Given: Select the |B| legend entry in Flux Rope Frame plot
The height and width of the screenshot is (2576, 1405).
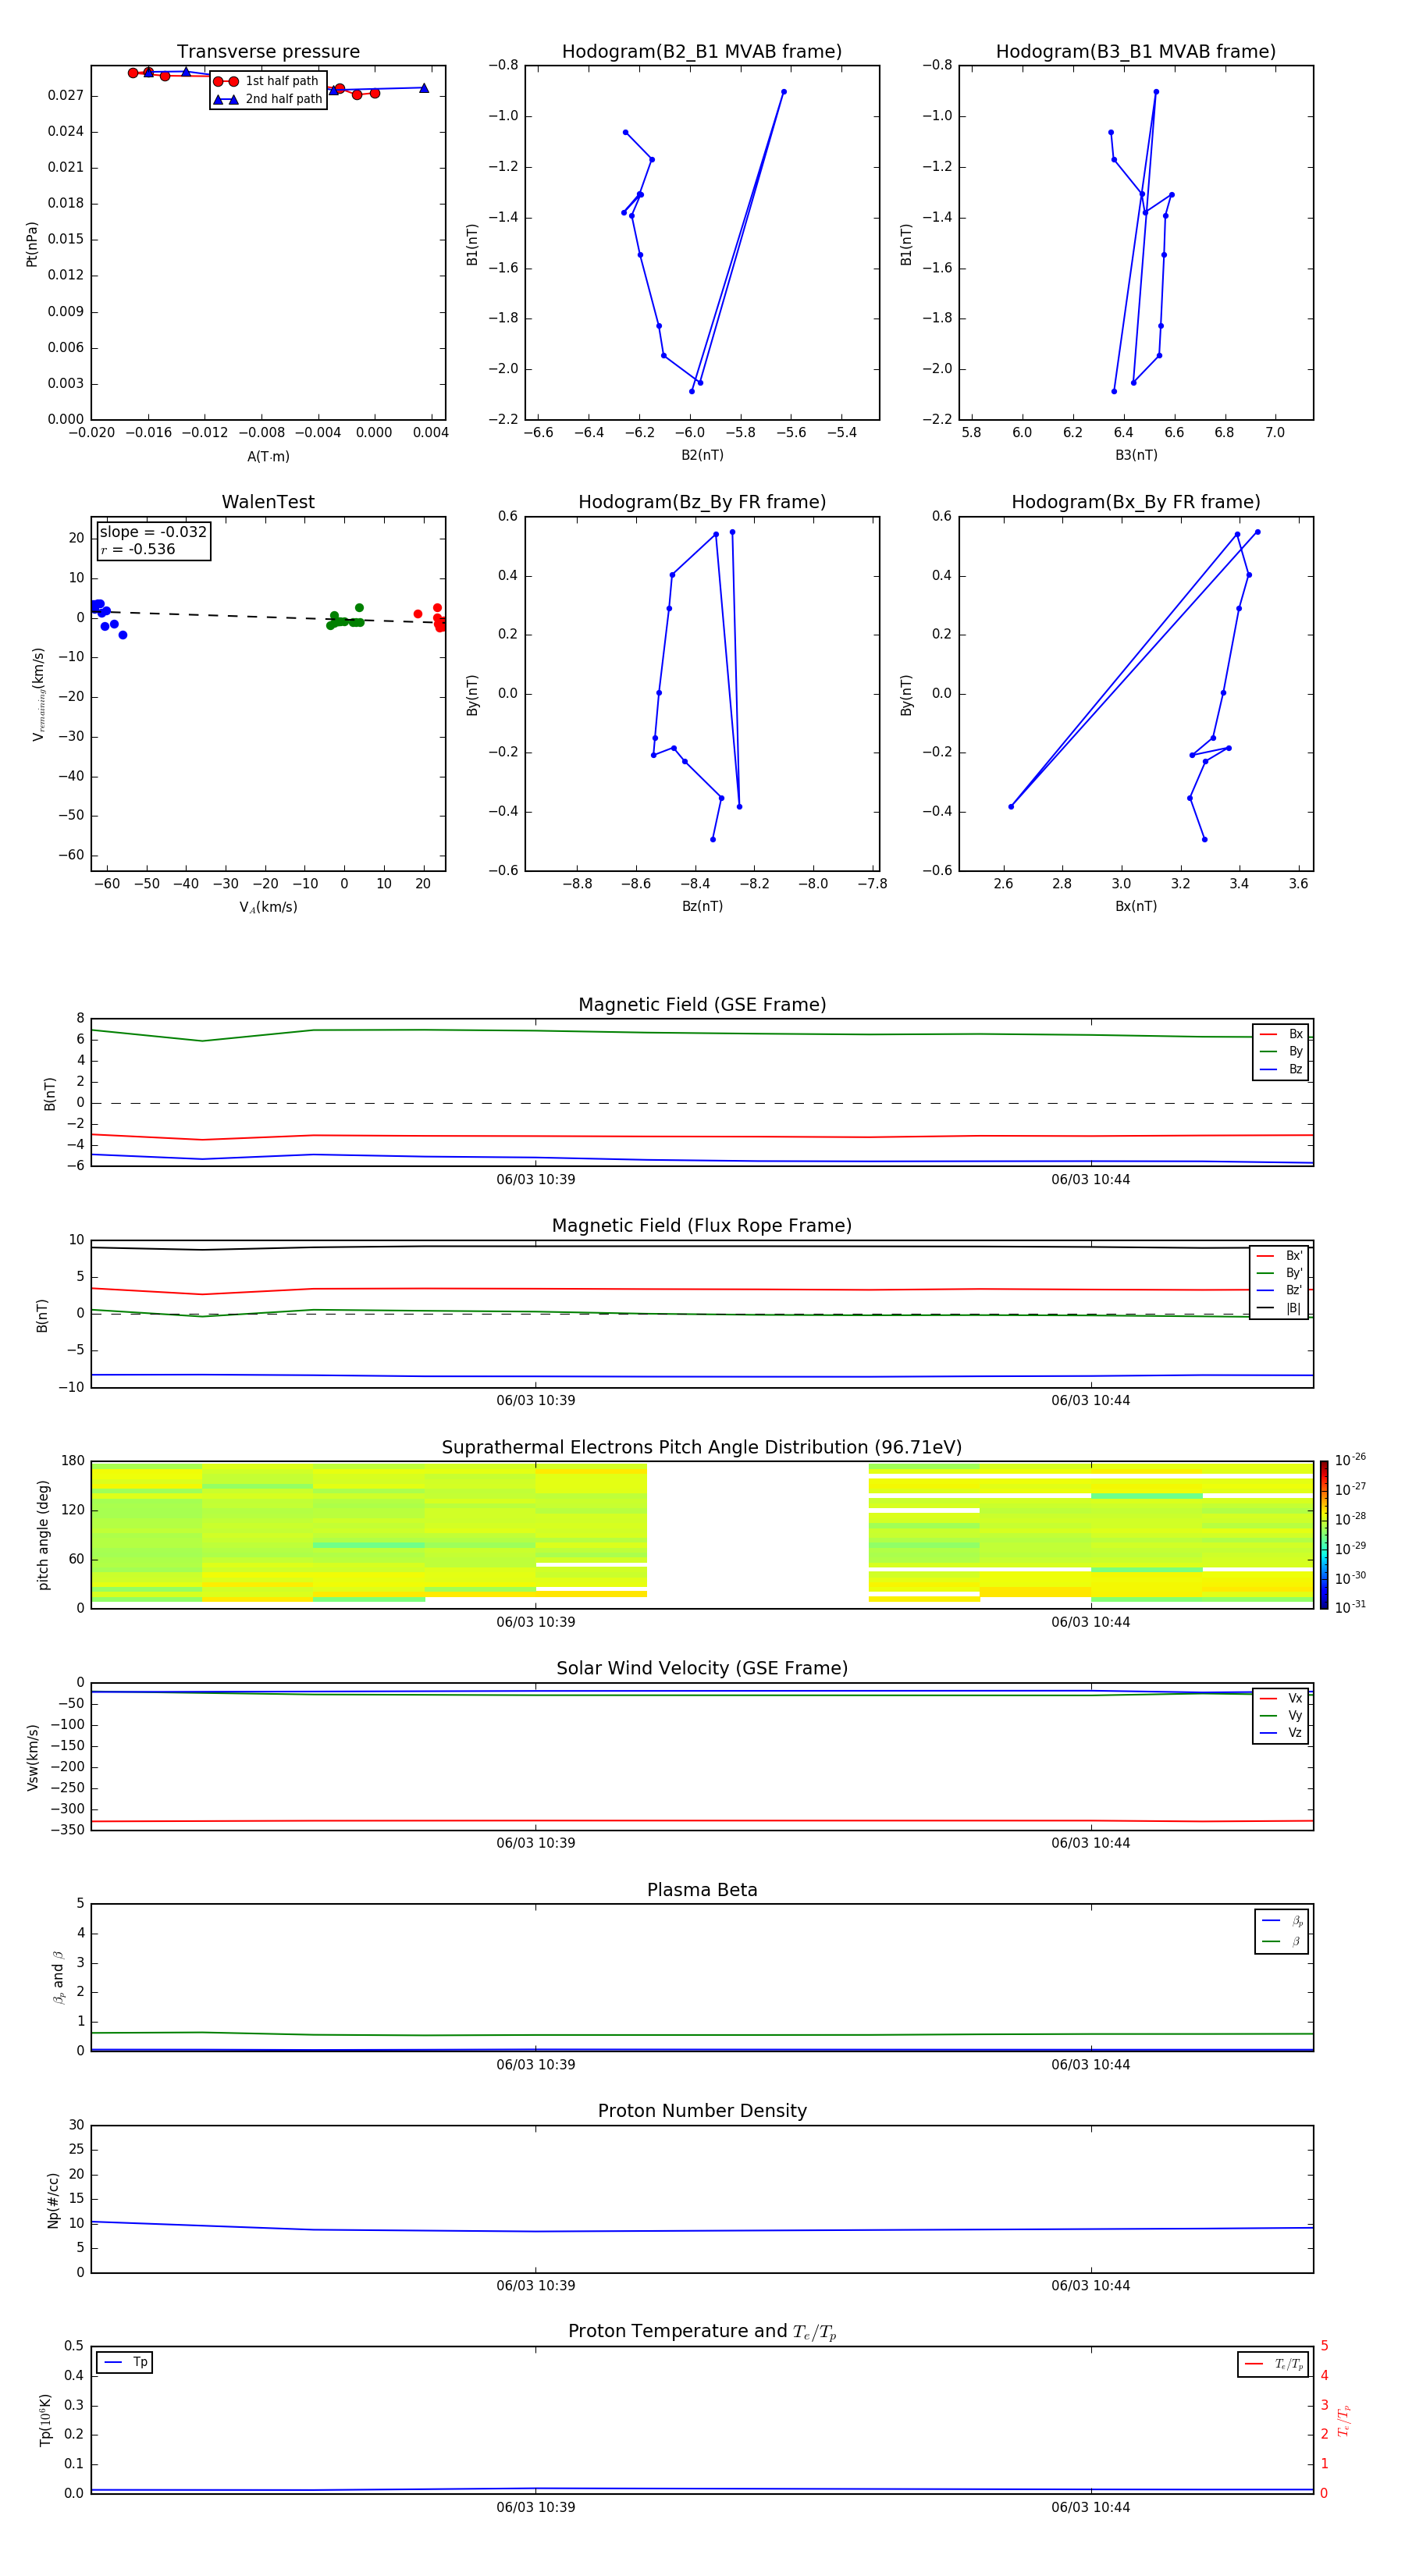Looking at the screenshot, I should (1280, 1308).
